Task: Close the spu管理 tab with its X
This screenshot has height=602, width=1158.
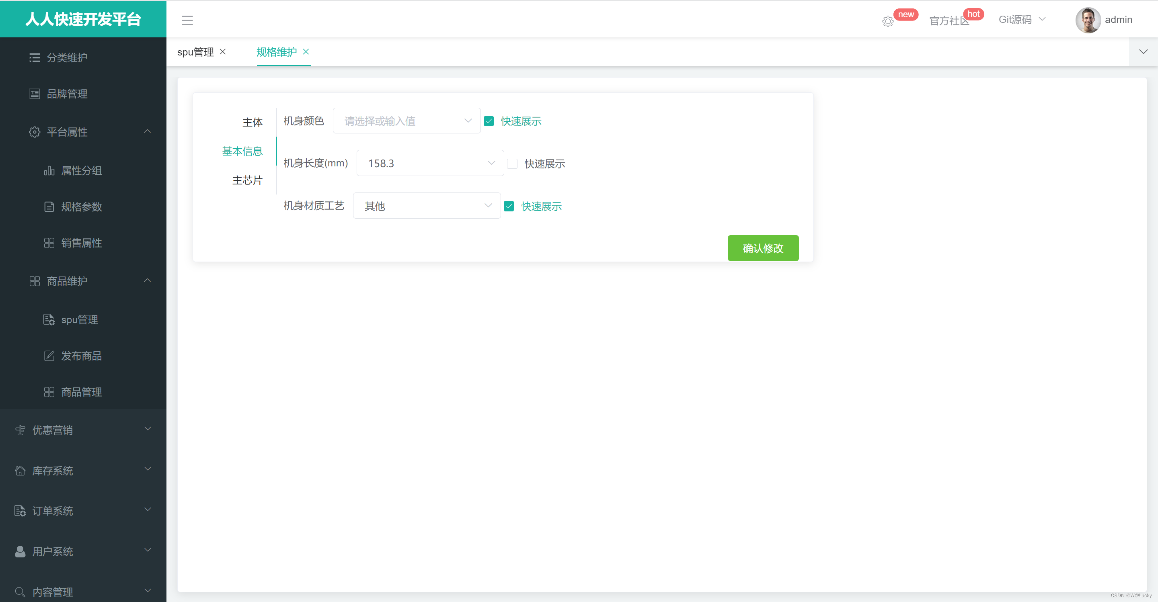Action: click(222, 52)
